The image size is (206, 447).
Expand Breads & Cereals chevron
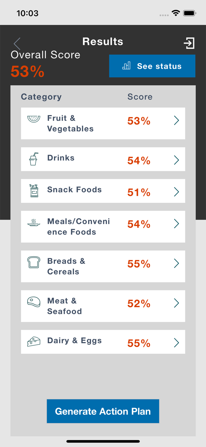click(x=176, y=263)
